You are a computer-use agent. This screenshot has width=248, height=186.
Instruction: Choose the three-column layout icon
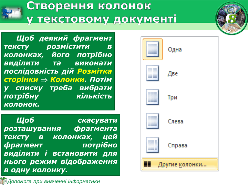point(152,97)
